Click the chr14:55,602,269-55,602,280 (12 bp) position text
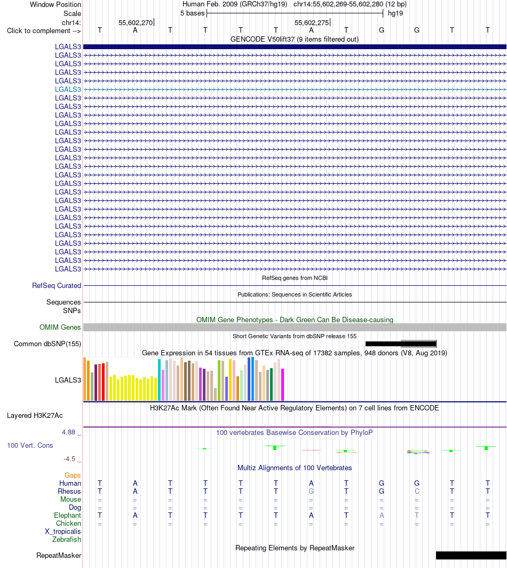 [350, 4]
